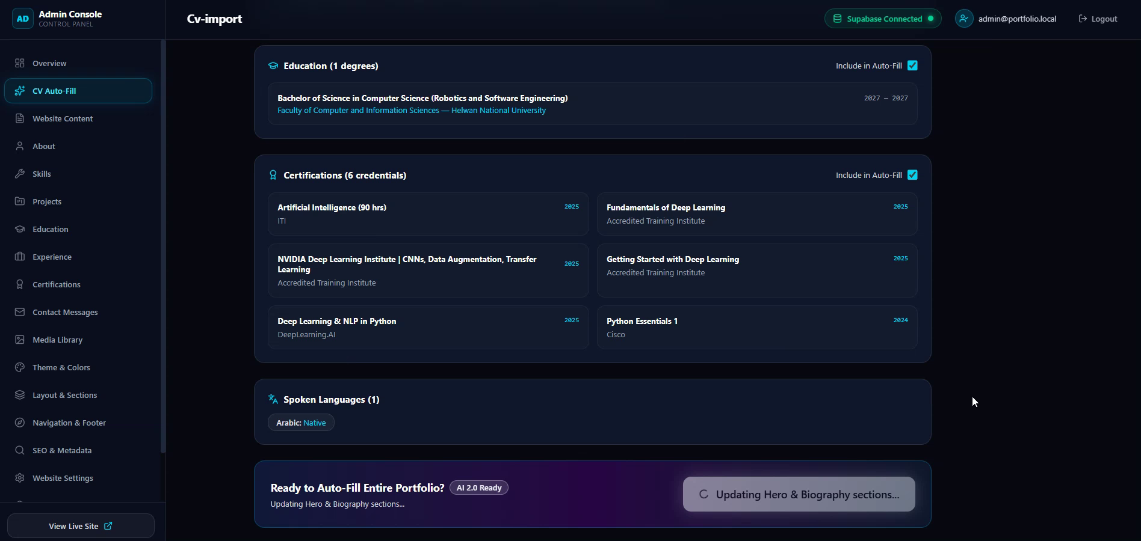
Task: Go to Website Content section
Action: click(78, 118)
